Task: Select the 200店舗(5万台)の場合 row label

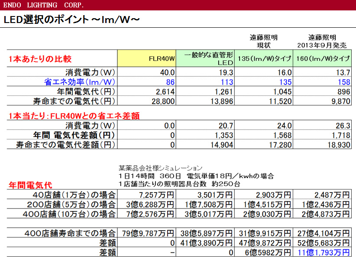Action: [x=71, y=204]
